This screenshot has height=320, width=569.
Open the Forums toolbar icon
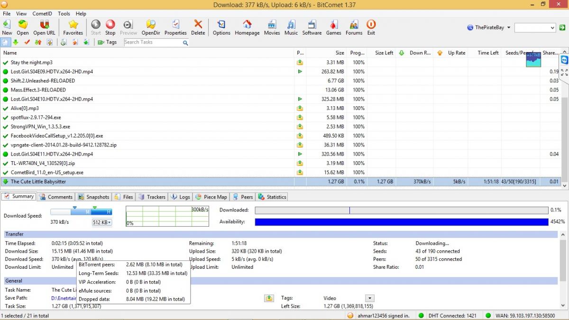click(x=354, y=27)
